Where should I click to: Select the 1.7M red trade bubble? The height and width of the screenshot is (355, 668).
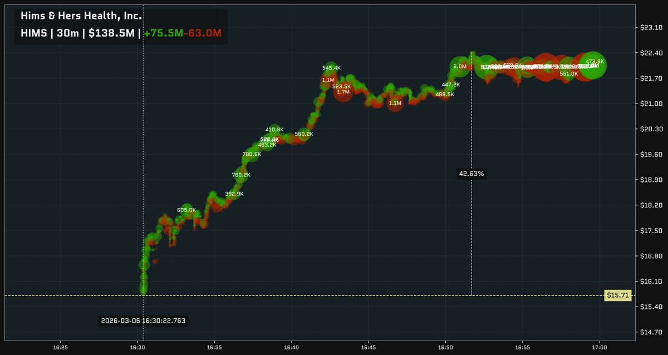click(x=343, y=92)
